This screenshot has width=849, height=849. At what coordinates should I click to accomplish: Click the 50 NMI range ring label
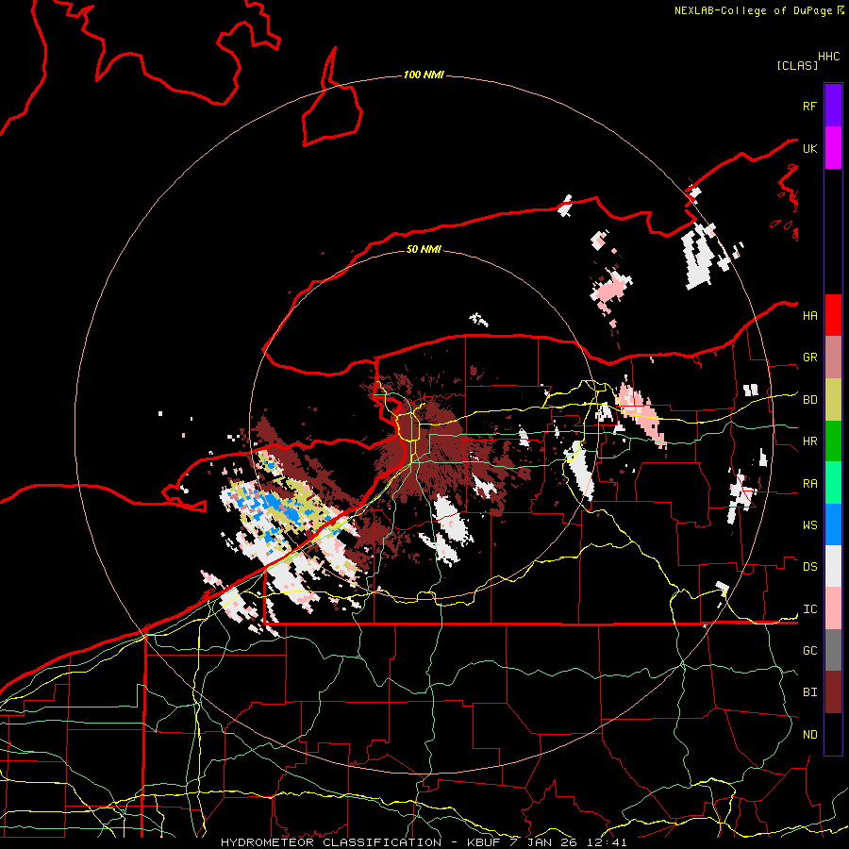424,249
